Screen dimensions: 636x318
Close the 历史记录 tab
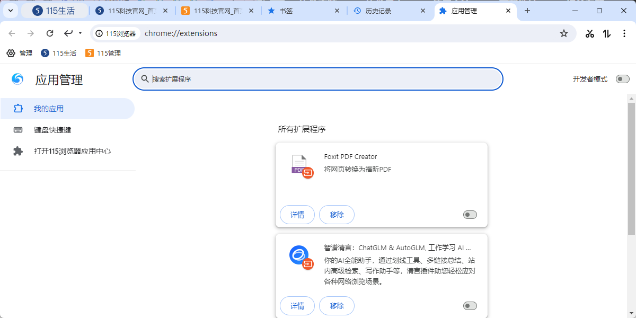pyautogui.click(x=423, y=11)
